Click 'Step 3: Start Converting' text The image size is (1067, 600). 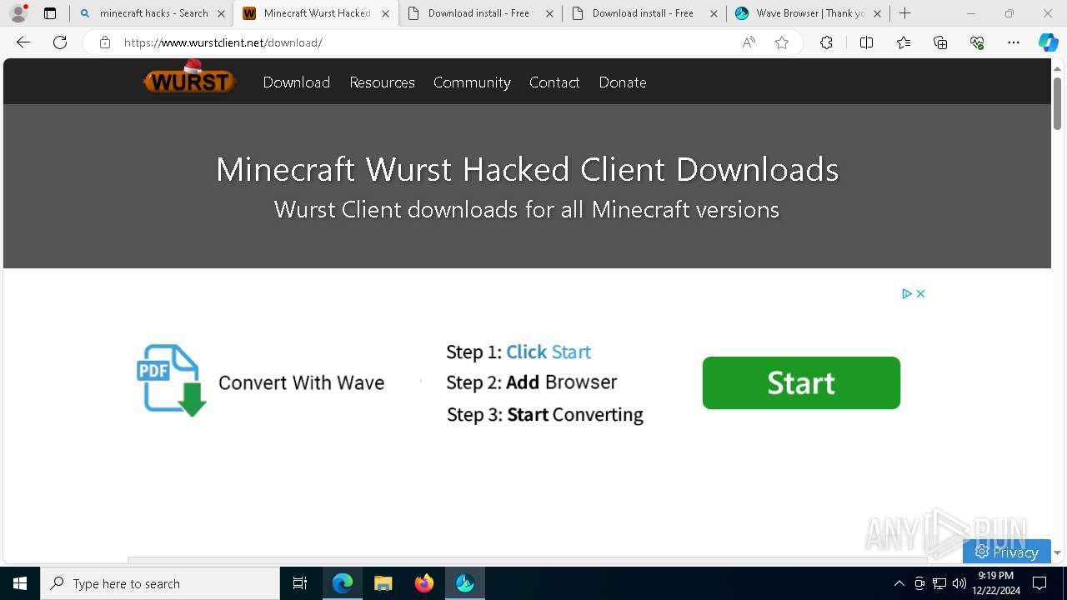click(545, 414)
